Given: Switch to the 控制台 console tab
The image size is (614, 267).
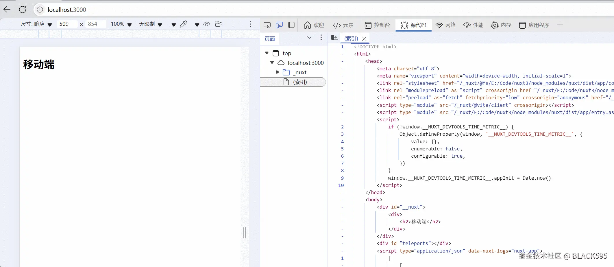Looking at the screenshot, I should point(377,25).
